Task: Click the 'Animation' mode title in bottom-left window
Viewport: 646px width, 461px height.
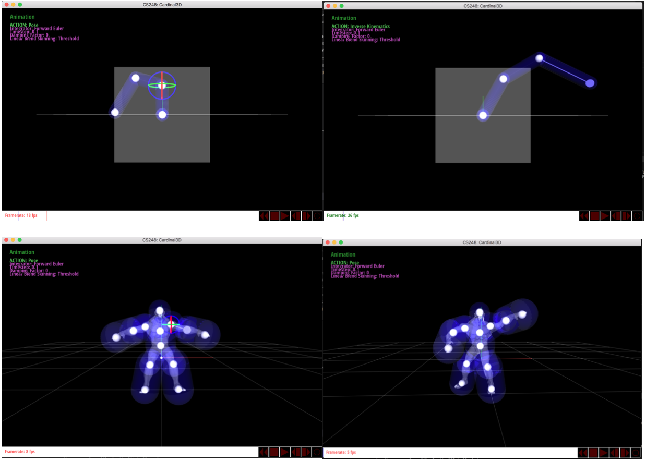Action: click(22, 252)
